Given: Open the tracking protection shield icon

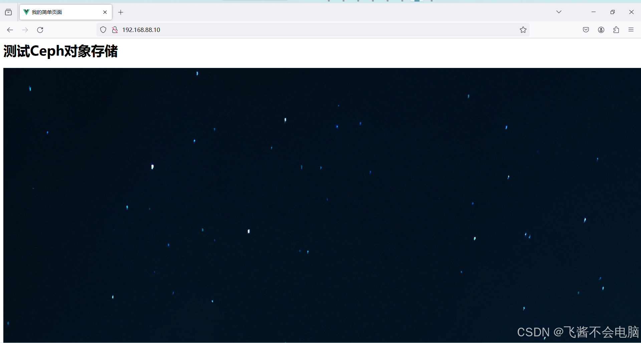Looking at the screenshot, I should pos(103,30).
